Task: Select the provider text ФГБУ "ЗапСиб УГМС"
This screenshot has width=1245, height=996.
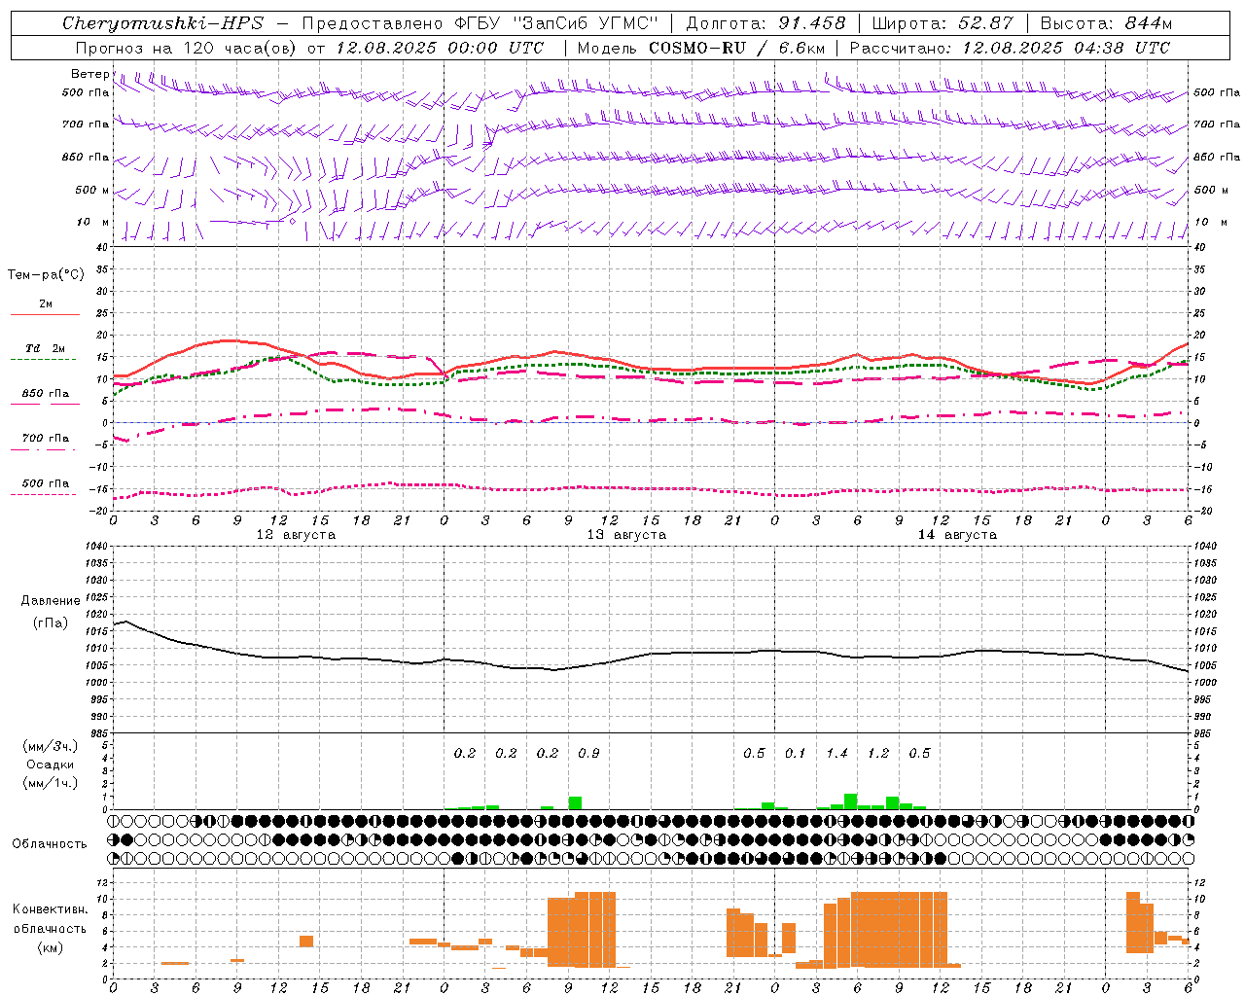Action: (x=557, y=23)
